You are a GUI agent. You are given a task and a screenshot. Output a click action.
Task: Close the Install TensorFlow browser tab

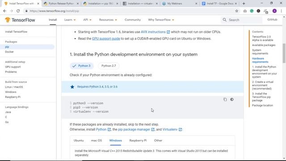[x=38, y=4]
